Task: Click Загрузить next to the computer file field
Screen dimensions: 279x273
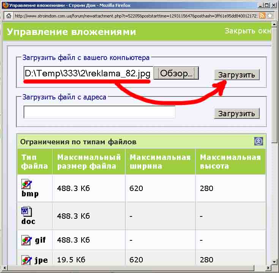Action: 236,75
